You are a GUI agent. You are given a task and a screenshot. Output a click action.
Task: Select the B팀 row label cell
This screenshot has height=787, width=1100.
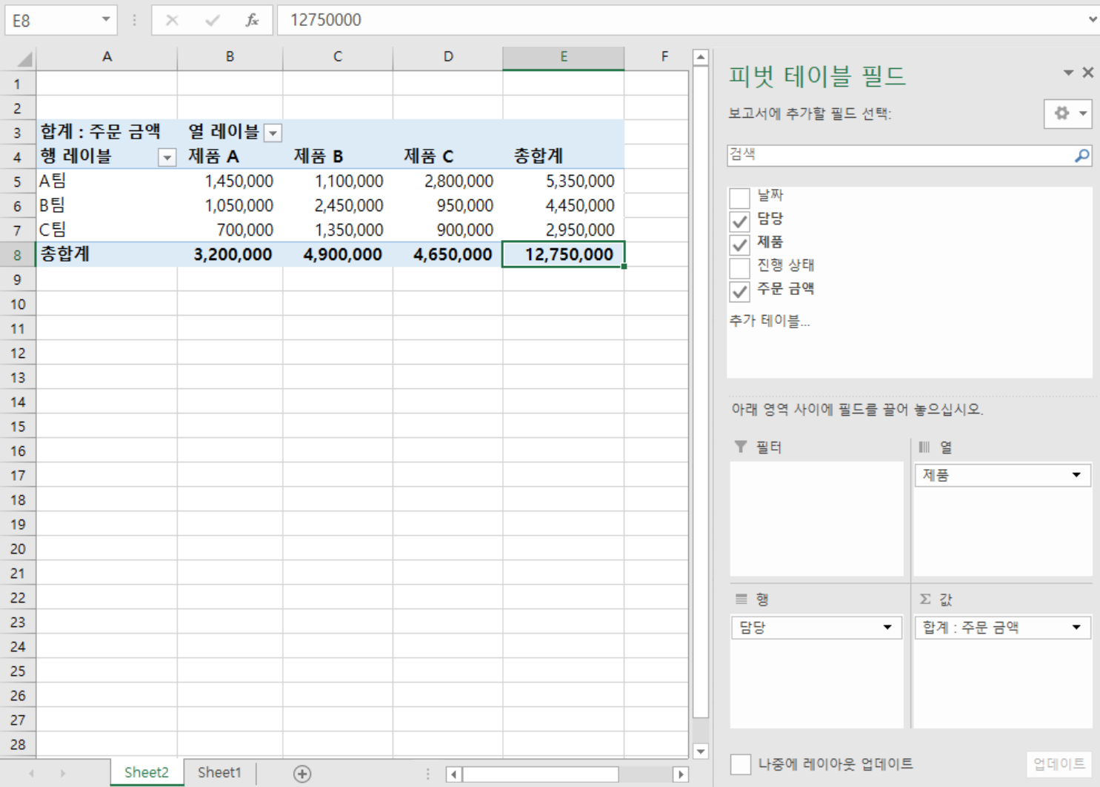tap(107, 206)
